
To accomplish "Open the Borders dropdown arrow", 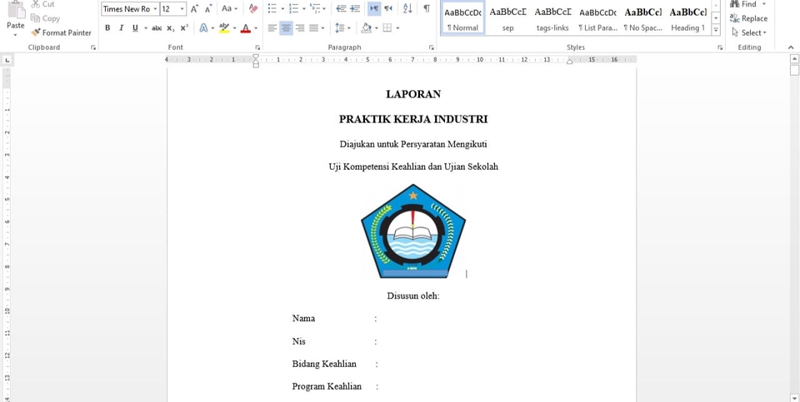I will [398, 28].
